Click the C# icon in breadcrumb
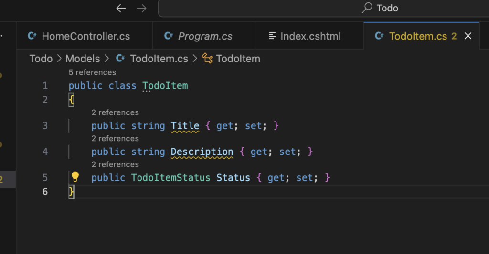Viewport: 489px width, 254px height. tap(120, 58)
